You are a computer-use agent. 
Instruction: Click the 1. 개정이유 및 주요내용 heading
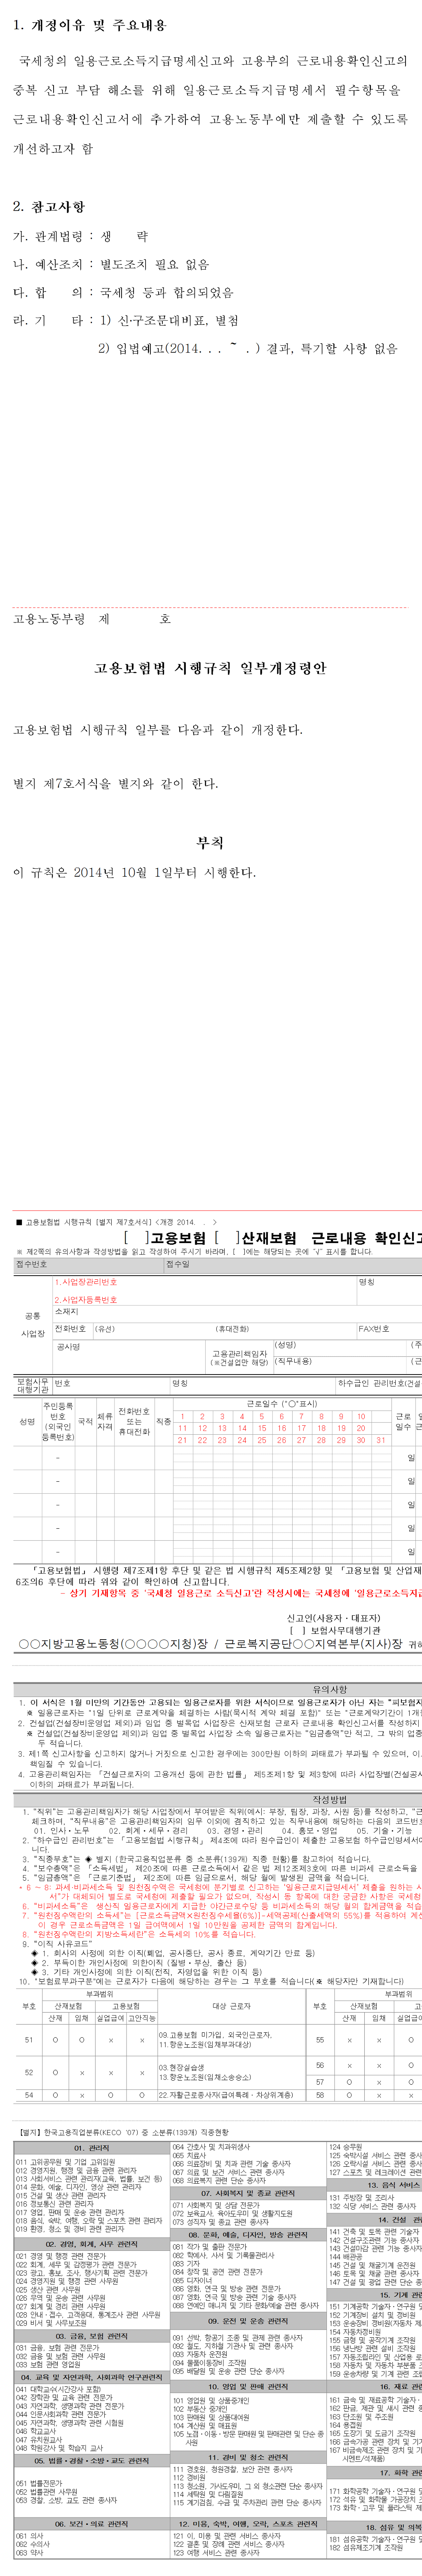coord(90,25)
